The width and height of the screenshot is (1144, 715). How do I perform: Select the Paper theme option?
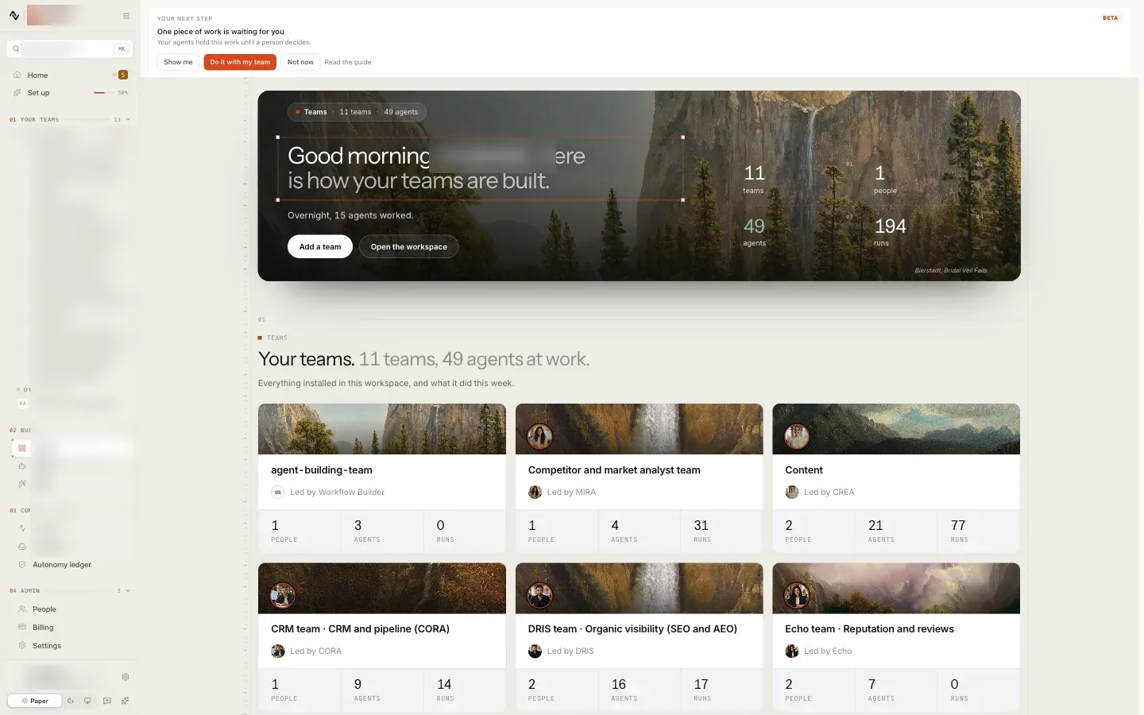tap(35, 701)
